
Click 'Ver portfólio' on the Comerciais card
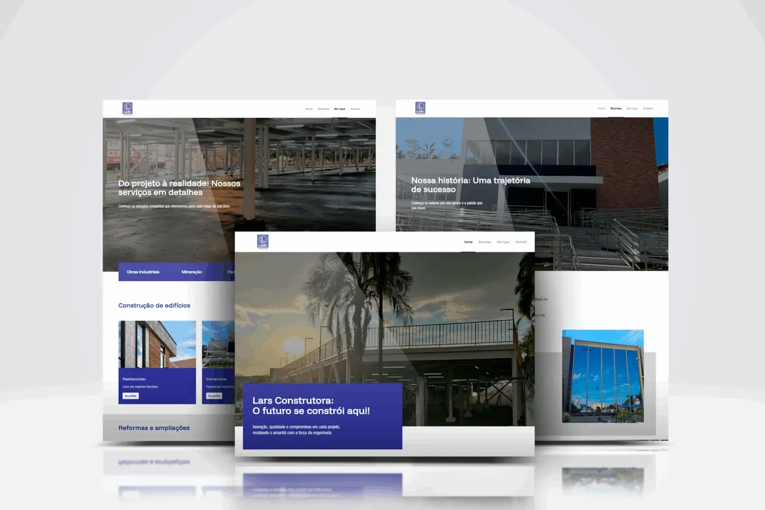pyautogui.click(x=214, y=396)
